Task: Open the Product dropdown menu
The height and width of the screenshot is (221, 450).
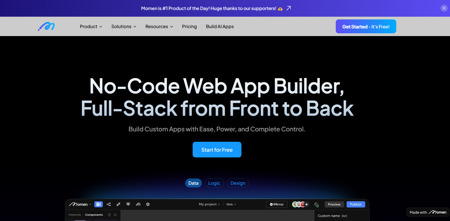Action: (x=91, y=26)
